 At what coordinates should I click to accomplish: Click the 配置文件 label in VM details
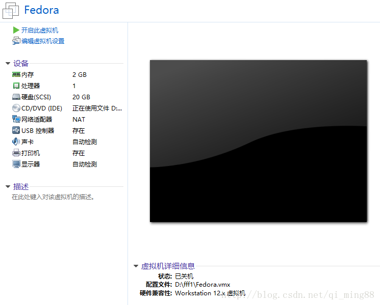coord(159,285)
